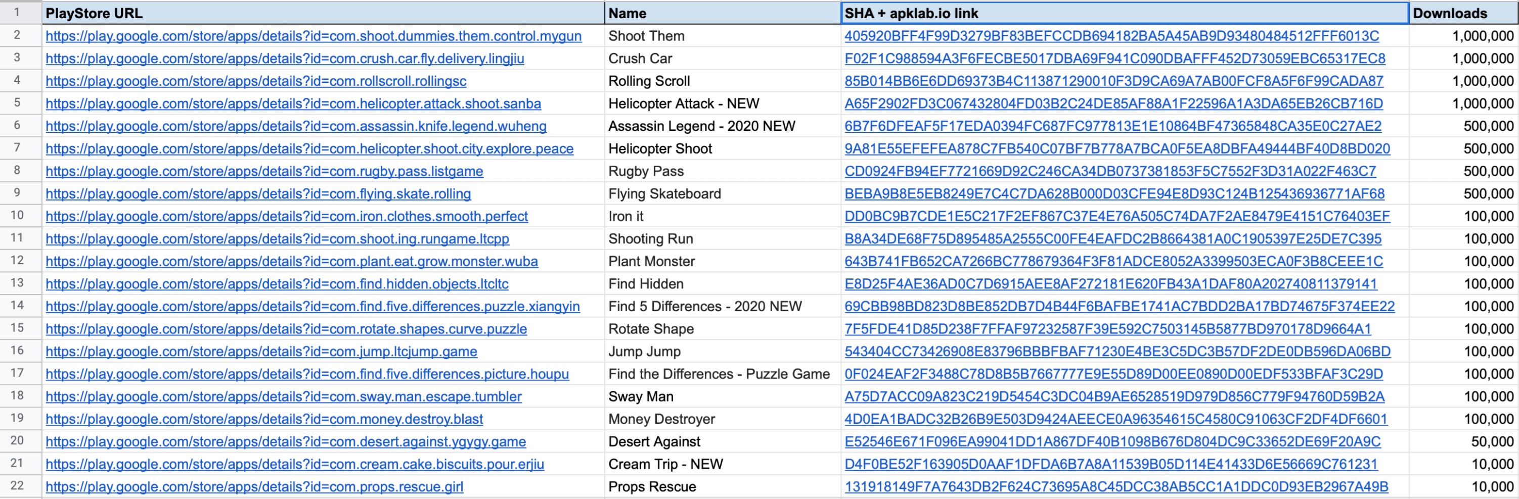This screenshot has height=499, width=1519.
Task: Select row 10 by its row number
Action: pos(17,216)
